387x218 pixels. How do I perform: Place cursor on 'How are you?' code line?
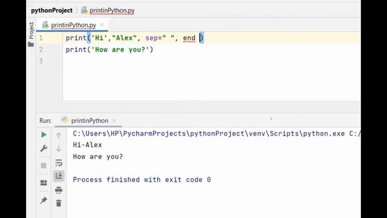coord(109,50)
